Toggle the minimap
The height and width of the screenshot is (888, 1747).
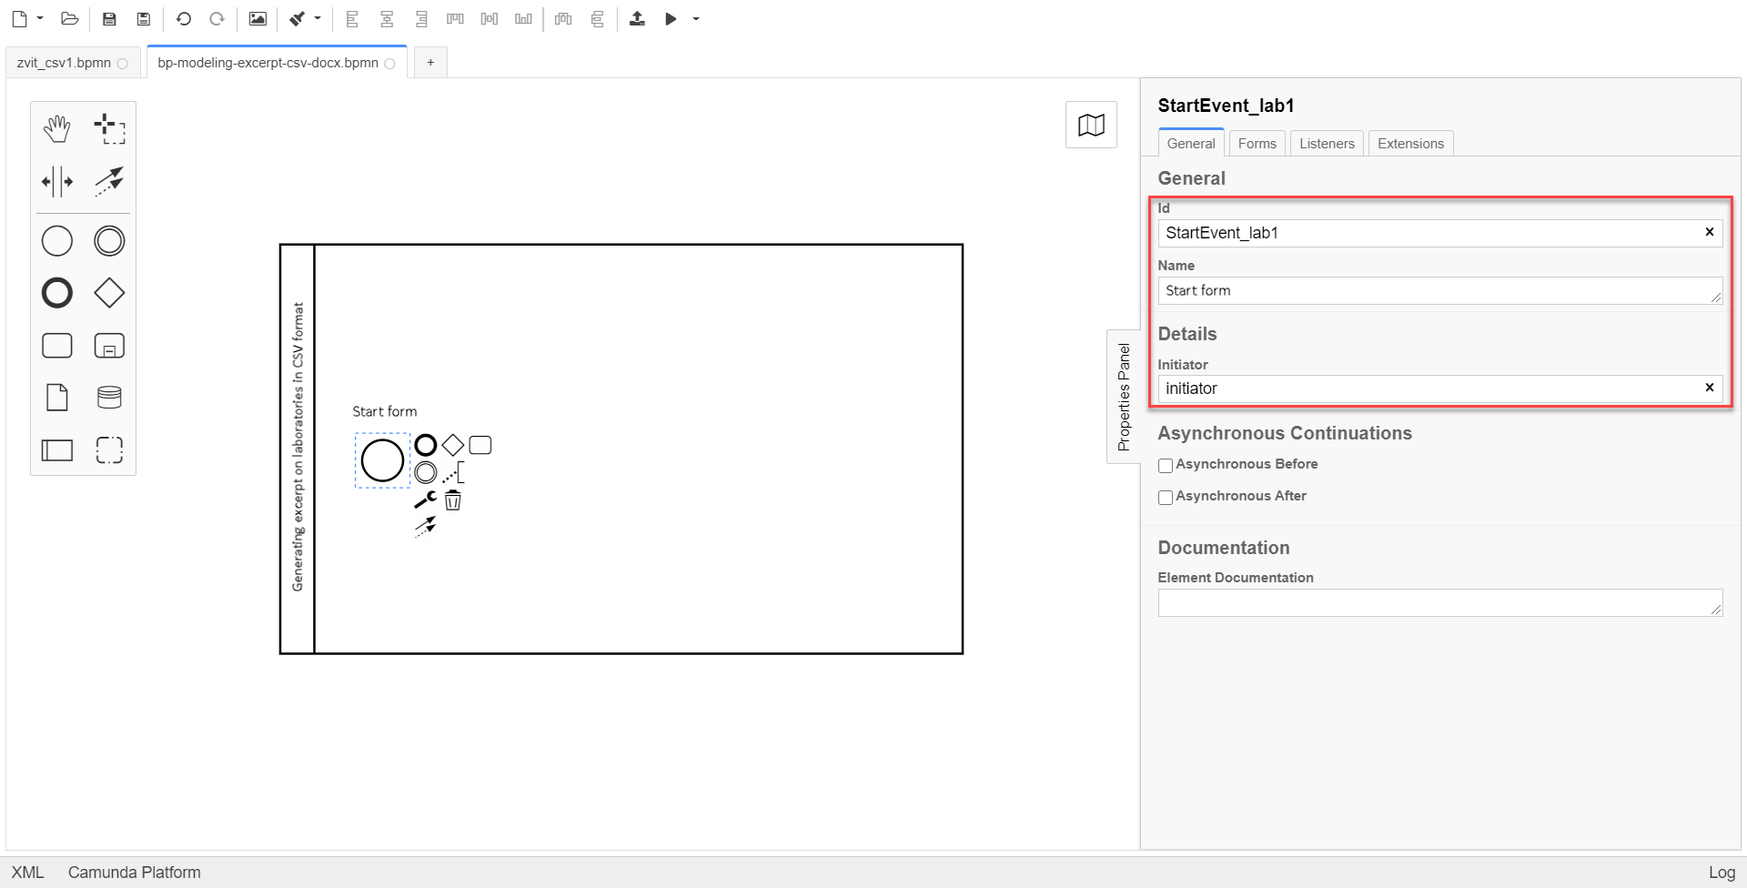point(1091,125)
